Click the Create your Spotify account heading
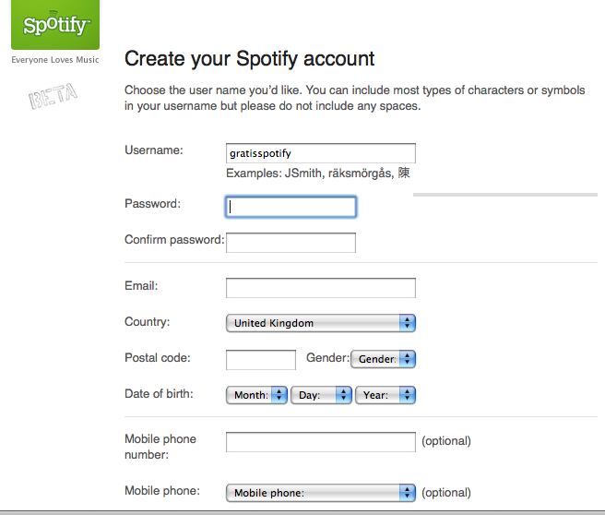 249,59
